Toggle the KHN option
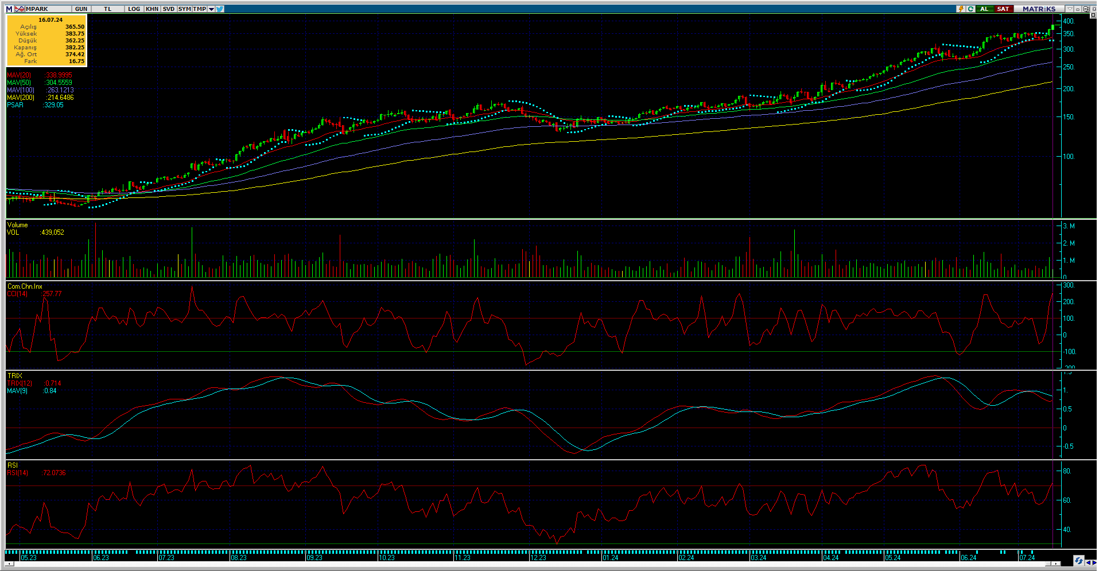This screenshot has height=571, width=1103. click(152, 9)
